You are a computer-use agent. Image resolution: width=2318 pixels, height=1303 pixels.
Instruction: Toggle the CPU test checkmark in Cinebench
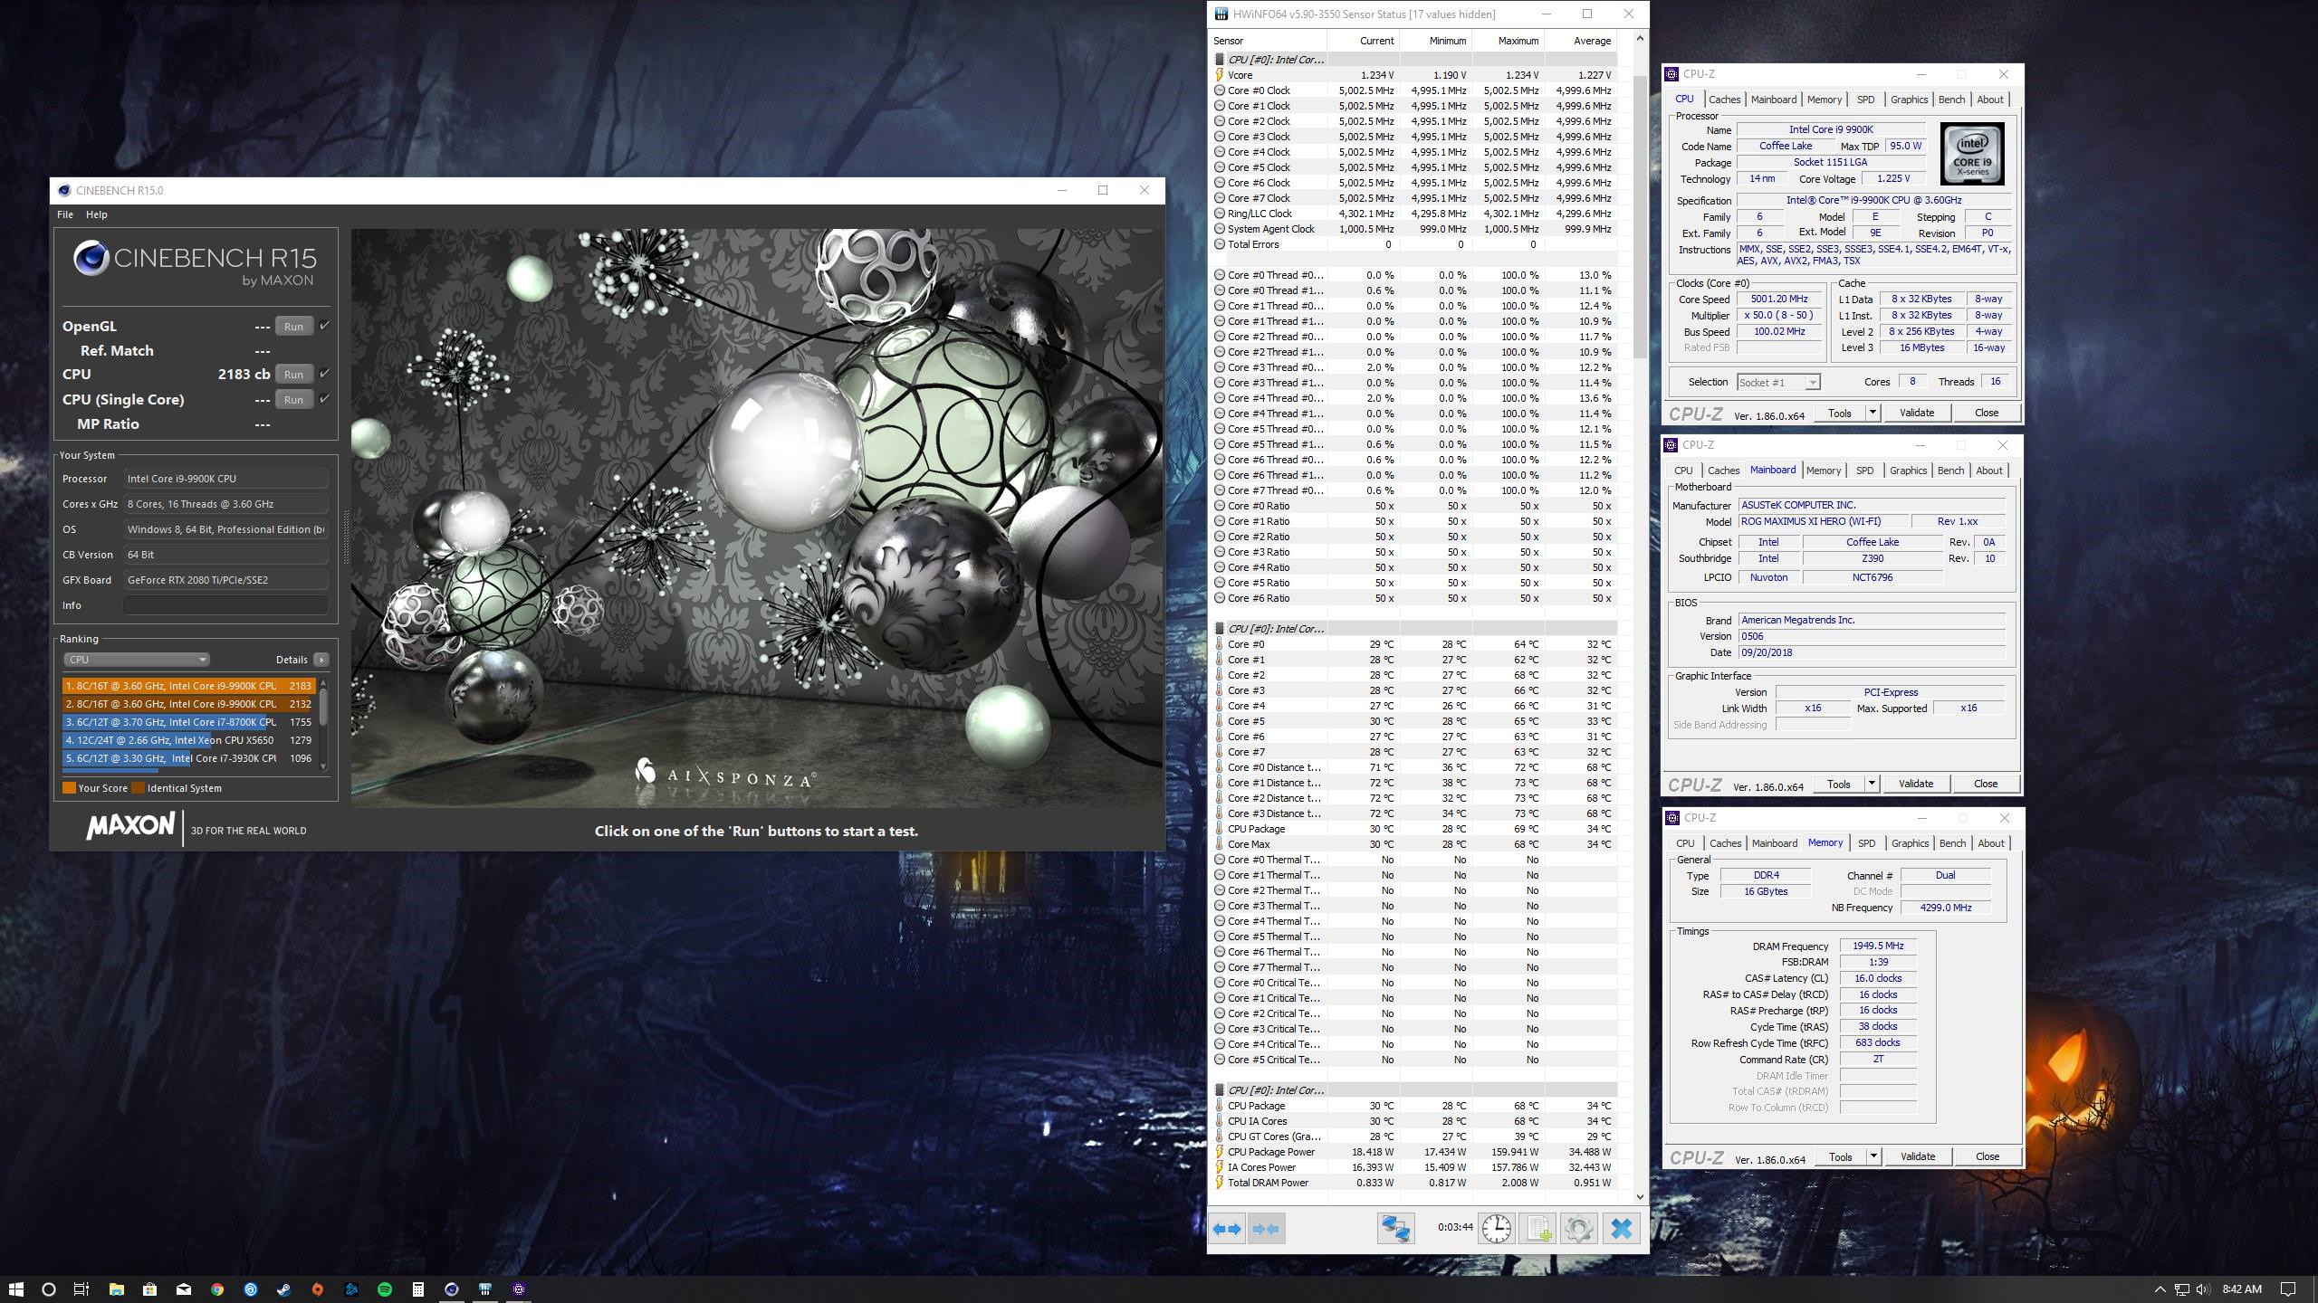point(325,374)
